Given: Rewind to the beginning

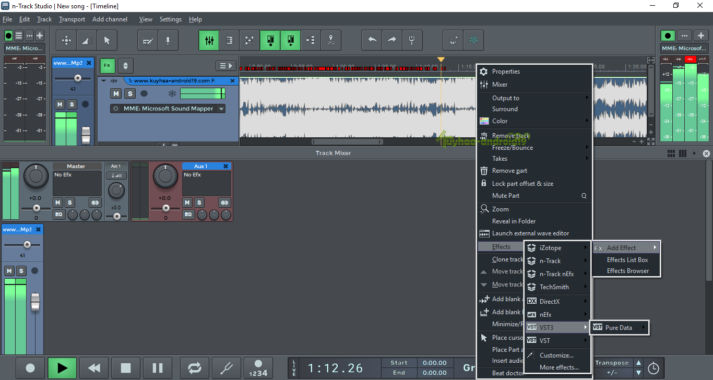Looking at the screenshot, I should [94, 368].
